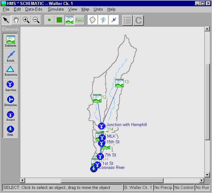Open the Simulate menu
The image size is (212, 193).
click(56, 9)
